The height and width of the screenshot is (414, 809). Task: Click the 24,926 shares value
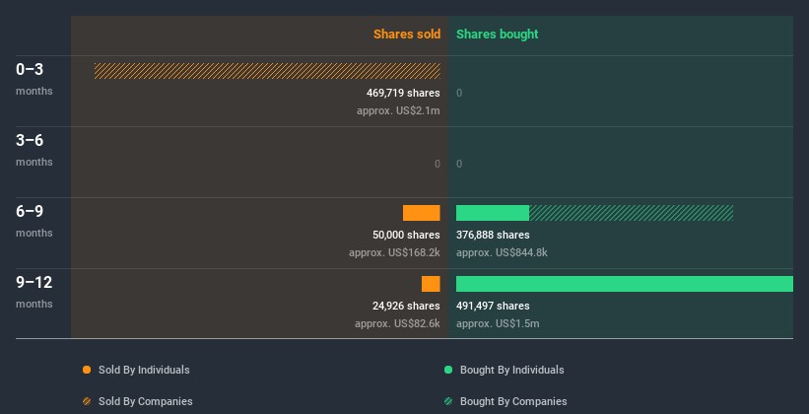(x=406, y=306)
